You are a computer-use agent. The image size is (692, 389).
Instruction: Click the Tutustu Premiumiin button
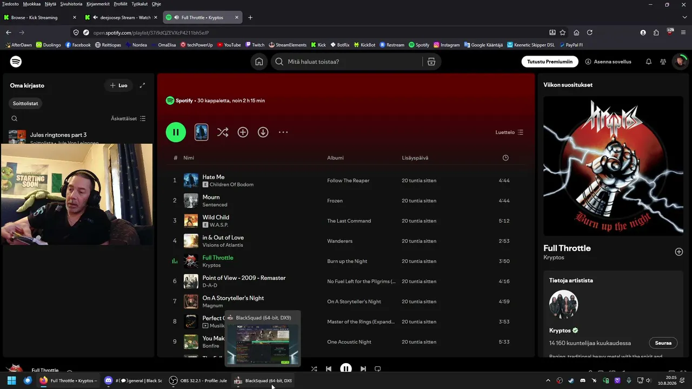[x=550, y=62]
